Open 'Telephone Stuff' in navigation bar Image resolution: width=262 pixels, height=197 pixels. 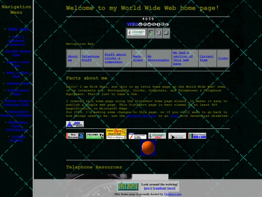(90, 58)
